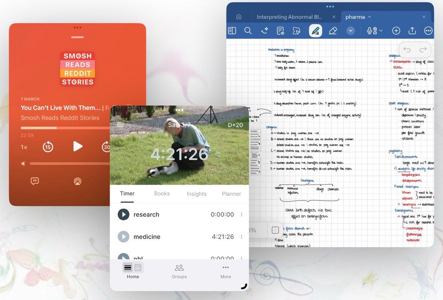This screenshot has height=300, width=443.
Task: Click the D+20 day counter
Action: pyautogui.click(x=235, y=125)
